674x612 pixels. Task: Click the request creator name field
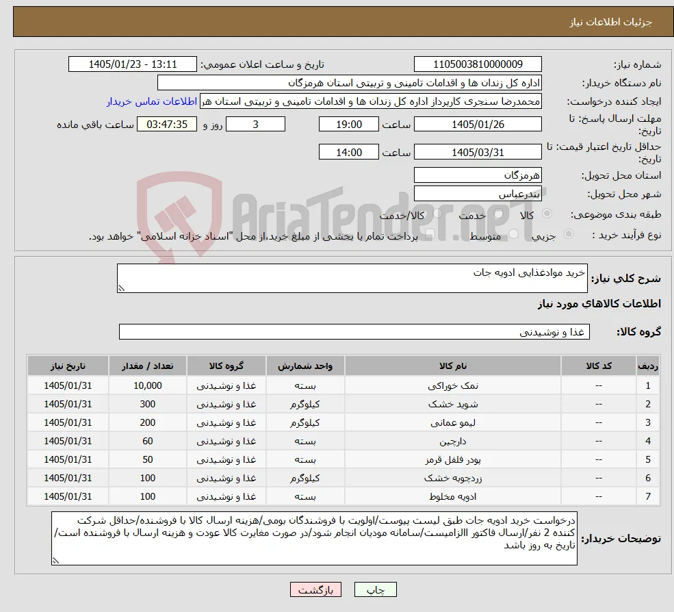coord(370,101)
